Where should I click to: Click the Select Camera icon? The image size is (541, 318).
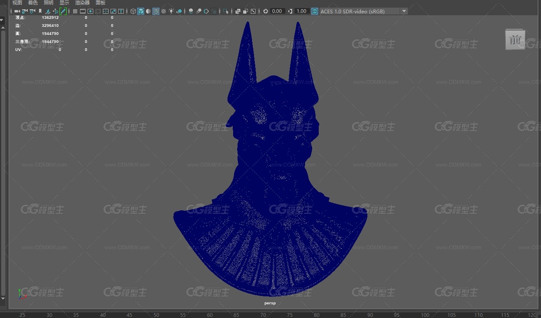(x=17, y=11)
